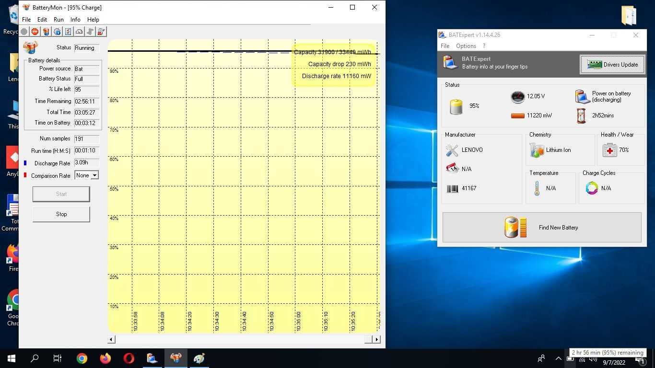Click the disabled Start button

61,194
